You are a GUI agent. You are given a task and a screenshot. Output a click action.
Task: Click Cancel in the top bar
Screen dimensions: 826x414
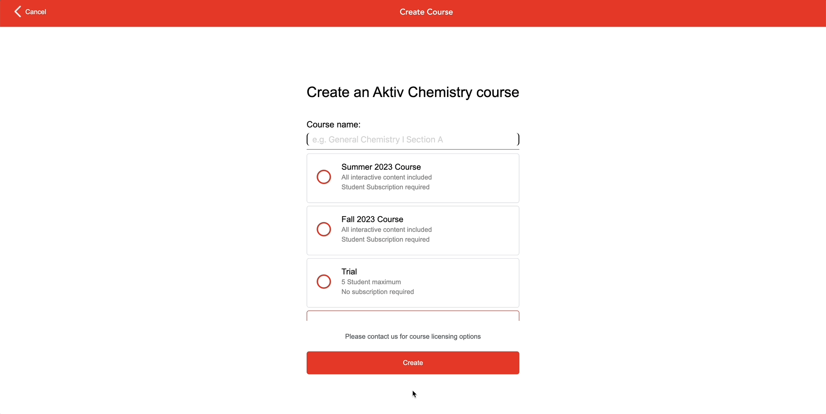pyautogui.click(x=36, y=11)
